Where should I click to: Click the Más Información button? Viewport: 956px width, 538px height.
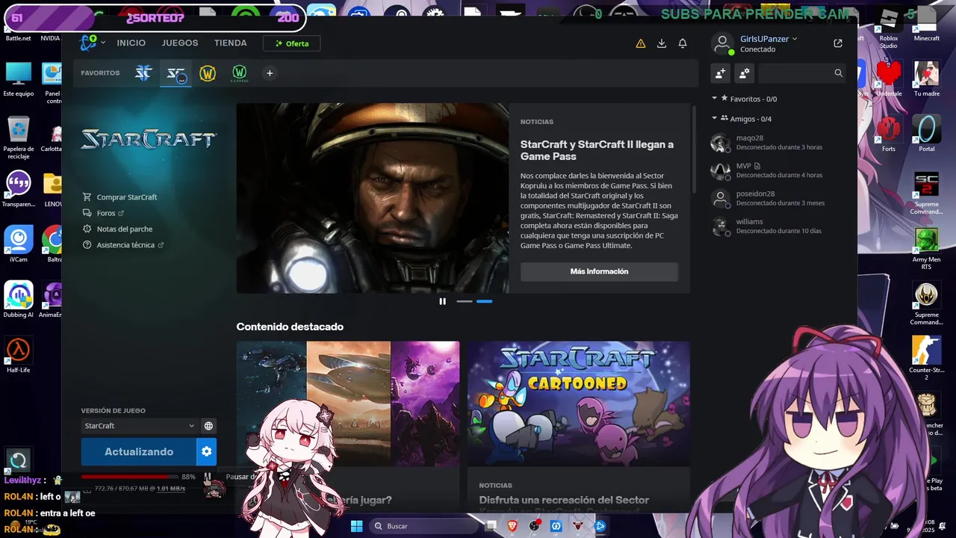tap(599, 271)
